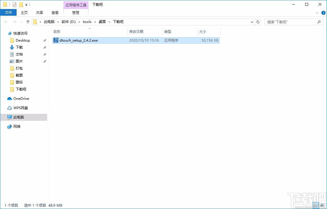Click the Back navigation arrow
Screen dimensions: 327x209
point(6,22)
